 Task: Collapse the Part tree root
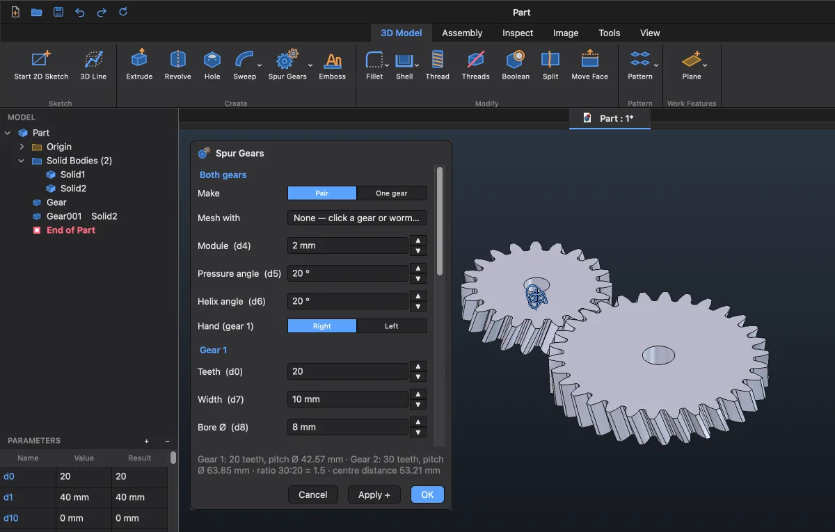(8, 133)
